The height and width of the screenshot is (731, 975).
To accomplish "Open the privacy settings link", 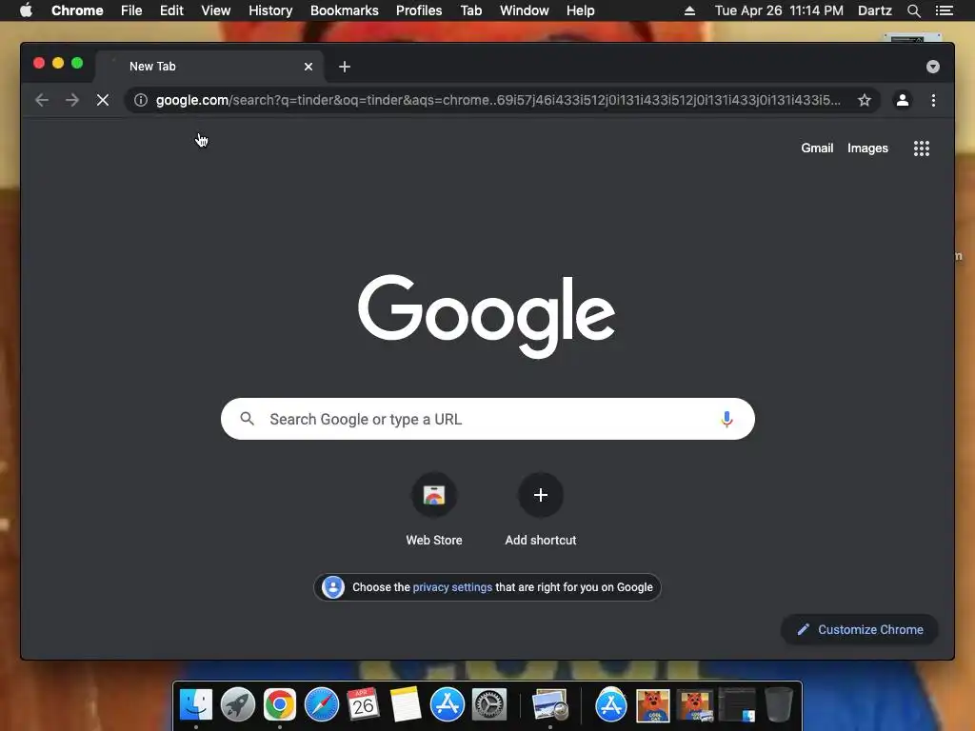I will (x=452, y=587).
